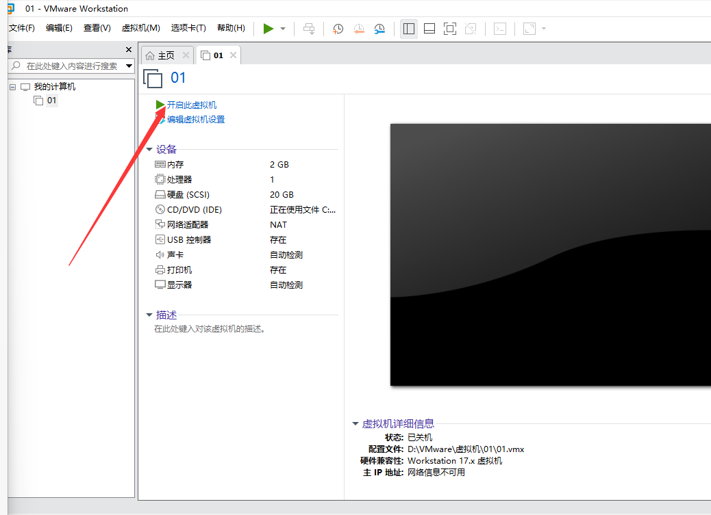Close the 主页 tab
The height and width of the screenshot is (515, 711).
tap(186, 55)
